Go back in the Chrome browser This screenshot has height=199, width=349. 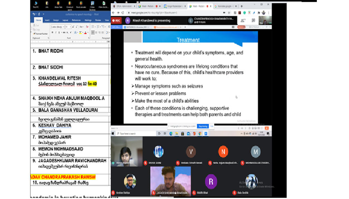[x=113, y=13]
